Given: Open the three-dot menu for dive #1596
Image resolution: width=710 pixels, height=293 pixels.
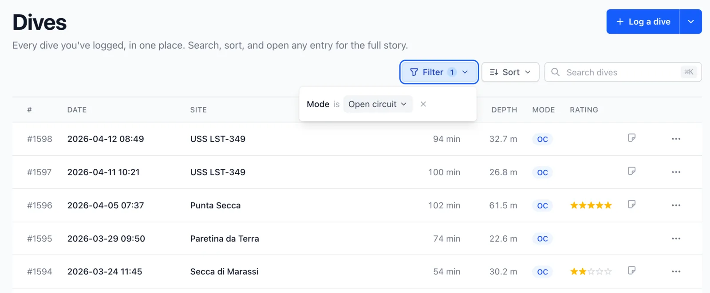Looking at the screenshot, I should (x=676, y=205).
